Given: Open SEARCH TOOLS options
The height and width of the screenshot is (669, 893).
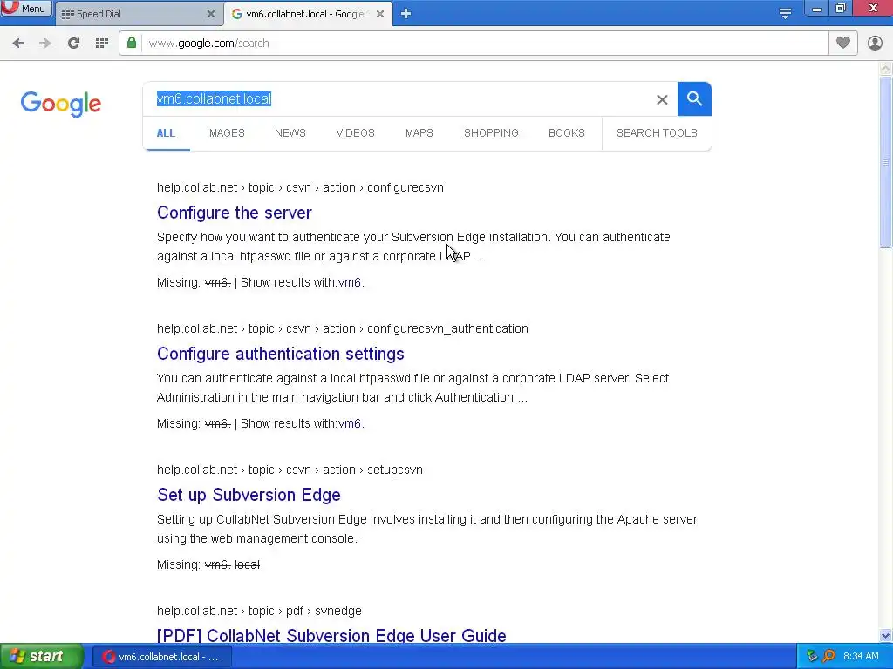Looking at the screenshot, I should 657,133.
